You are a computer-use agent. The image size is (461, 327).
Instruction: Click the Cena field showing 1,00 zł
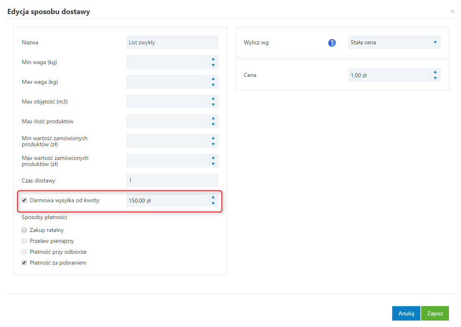pyautogui.click(x=388, y=75)
